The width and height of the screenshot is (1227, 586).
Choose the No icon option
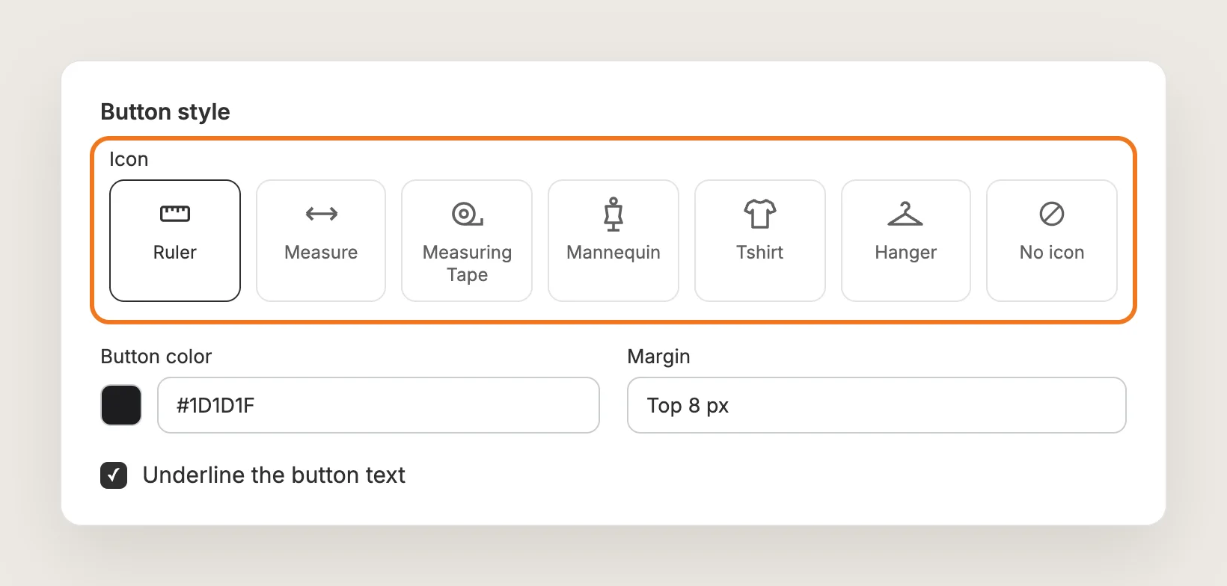coord(1052,241)
